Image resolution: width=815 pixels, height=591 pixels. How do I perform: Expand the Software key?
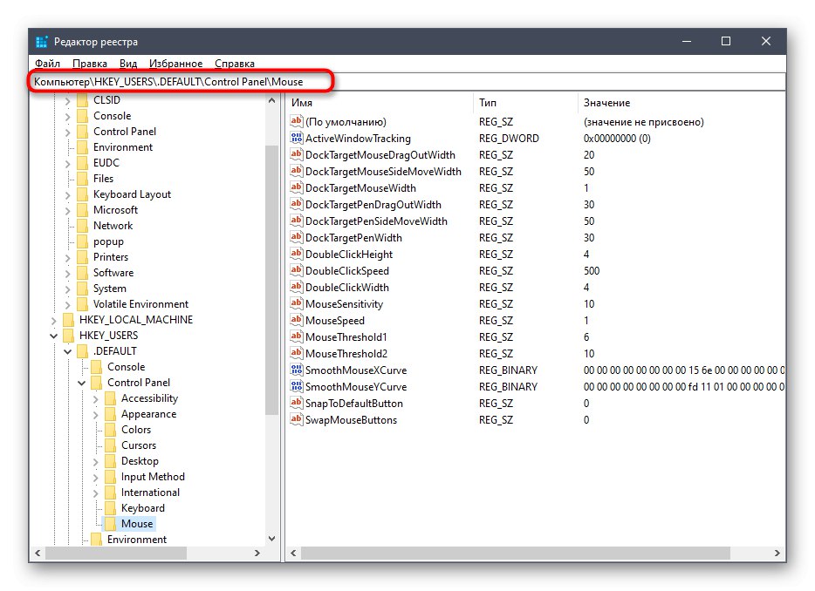pos(67,273)
